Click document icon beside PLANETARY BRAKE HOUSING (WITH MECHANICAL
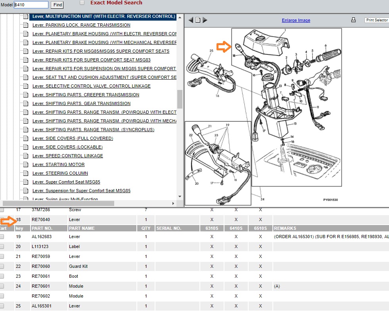389x313 pixels. coord(26,43)
